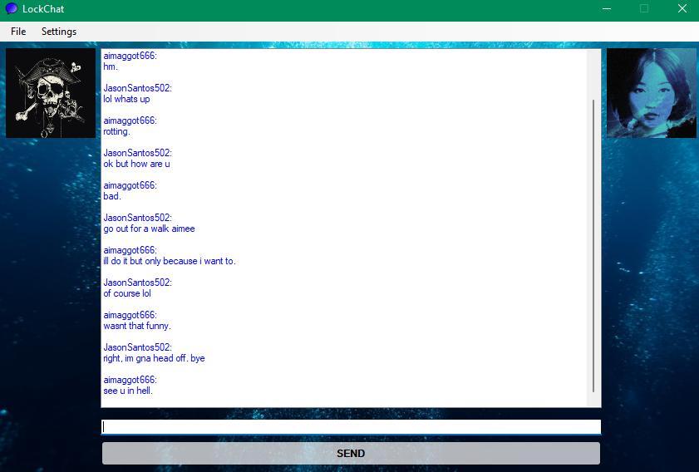This screenshot has height=472, width=699.
Task: Close the LockChat window
Action: pyautogui.click(x=682, y=9)
